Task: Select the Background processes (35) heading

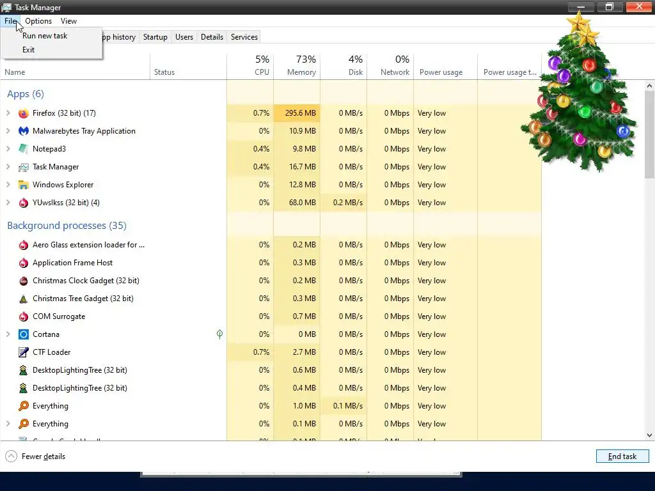Action: [x=67, y=226]
